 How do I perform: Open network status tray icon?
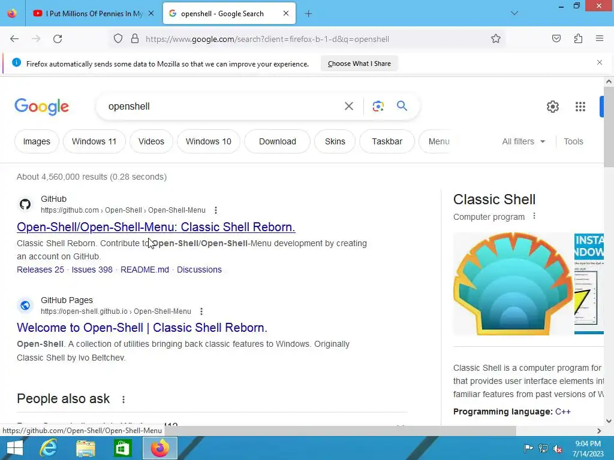[543, 448]
